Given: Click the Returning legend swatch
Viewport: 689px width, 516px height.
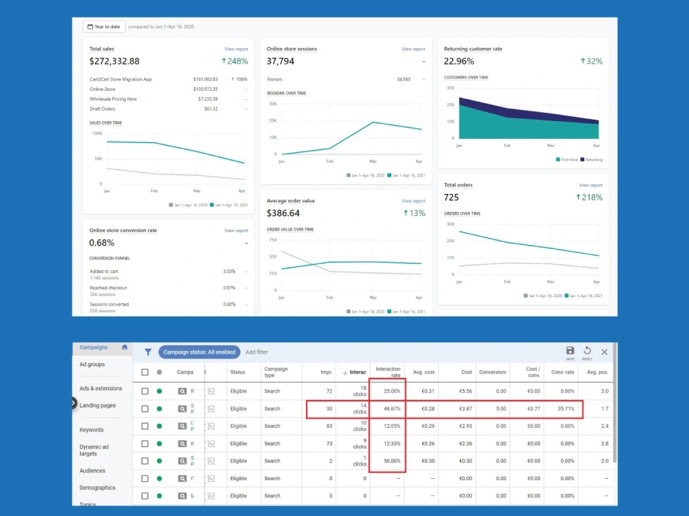Looking at the screenshot, I should [x=582, y=160].
